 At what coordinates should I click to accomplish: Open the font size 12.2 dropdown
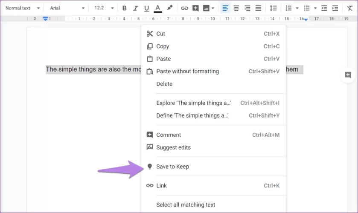[x=104, y=8]
